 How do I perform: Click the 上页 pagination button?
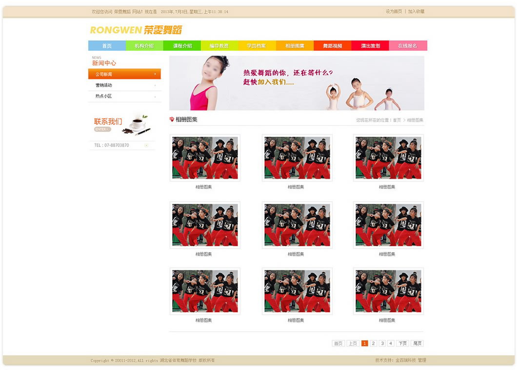click(353, 343)
